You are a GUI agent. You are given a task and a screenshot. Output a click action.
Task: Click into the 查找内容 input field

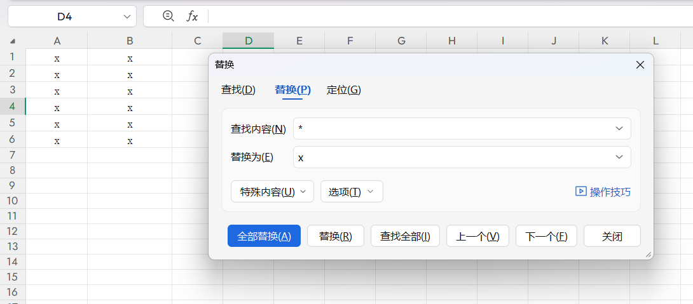[x=451, y=129]
